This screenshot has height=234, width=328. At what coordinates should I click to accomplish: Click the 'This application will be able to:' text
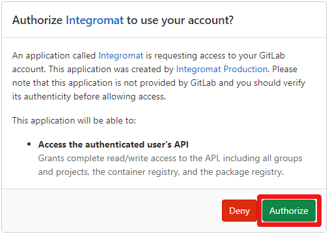[x=74, y=120]
